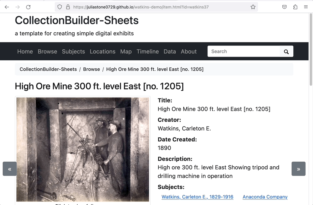The height and width of the screenshot is (205, 313).
Task: Bookmark this page using the star icon
Action: [253, 7]
